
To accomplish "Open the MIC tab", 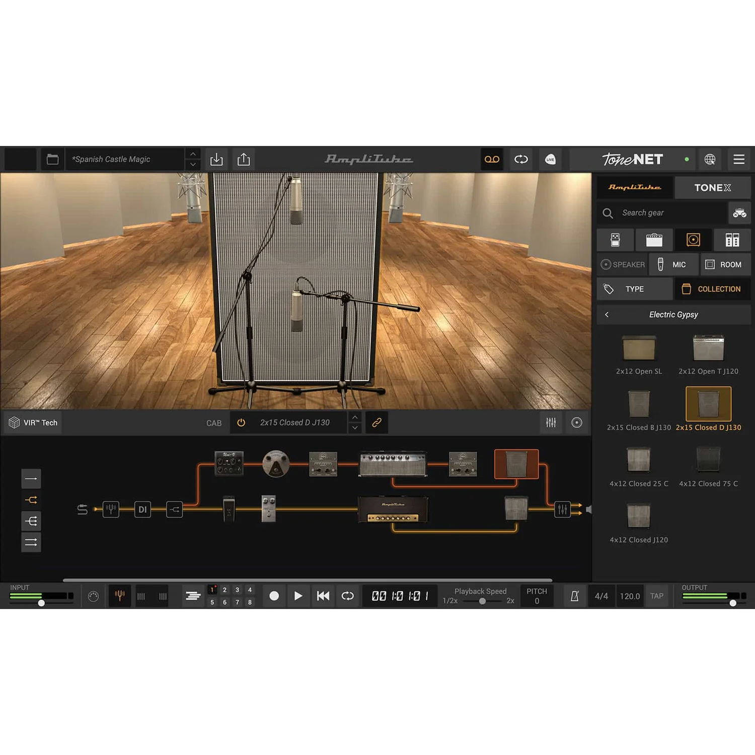I will point(673,264).
